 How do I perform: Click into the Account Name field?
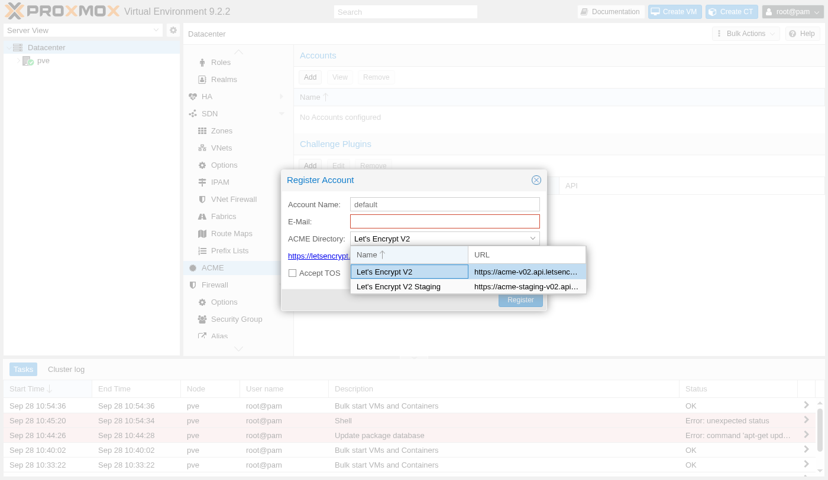click(x=445, y=204)
